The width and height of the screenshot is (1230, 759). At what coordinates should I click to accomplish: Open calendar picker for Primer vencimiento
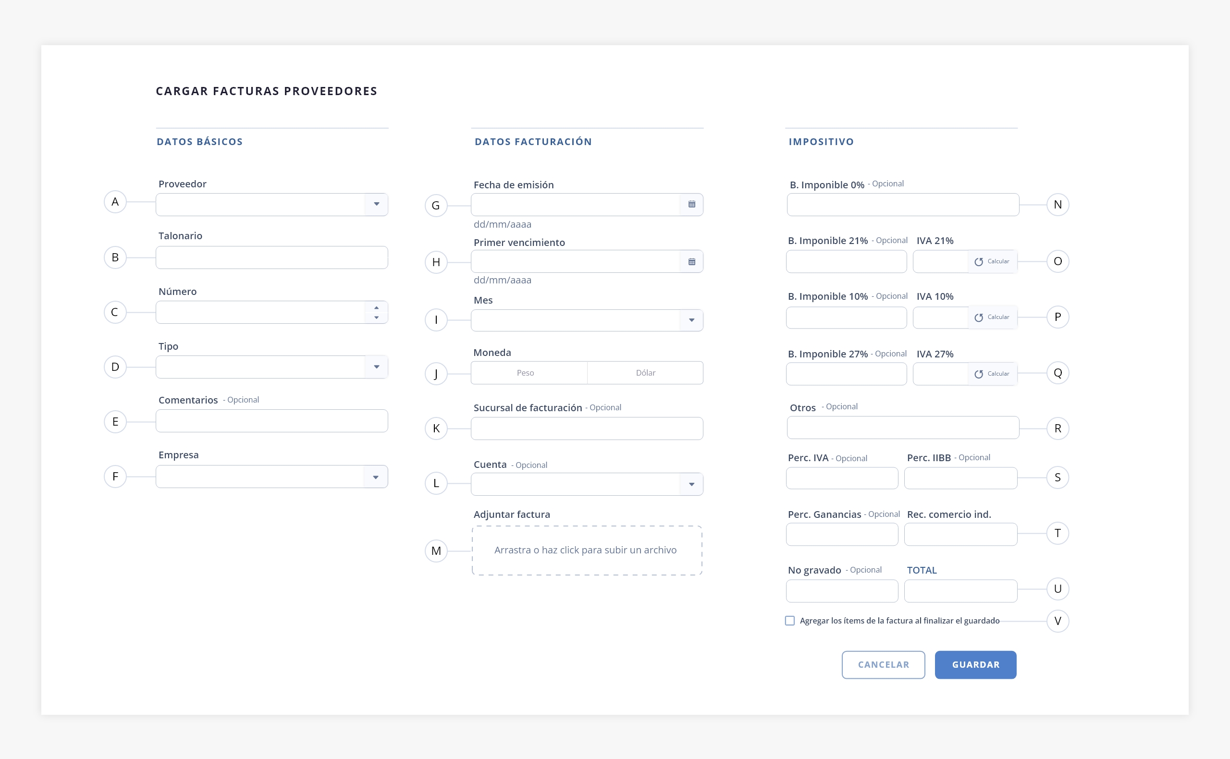point(691,261)
